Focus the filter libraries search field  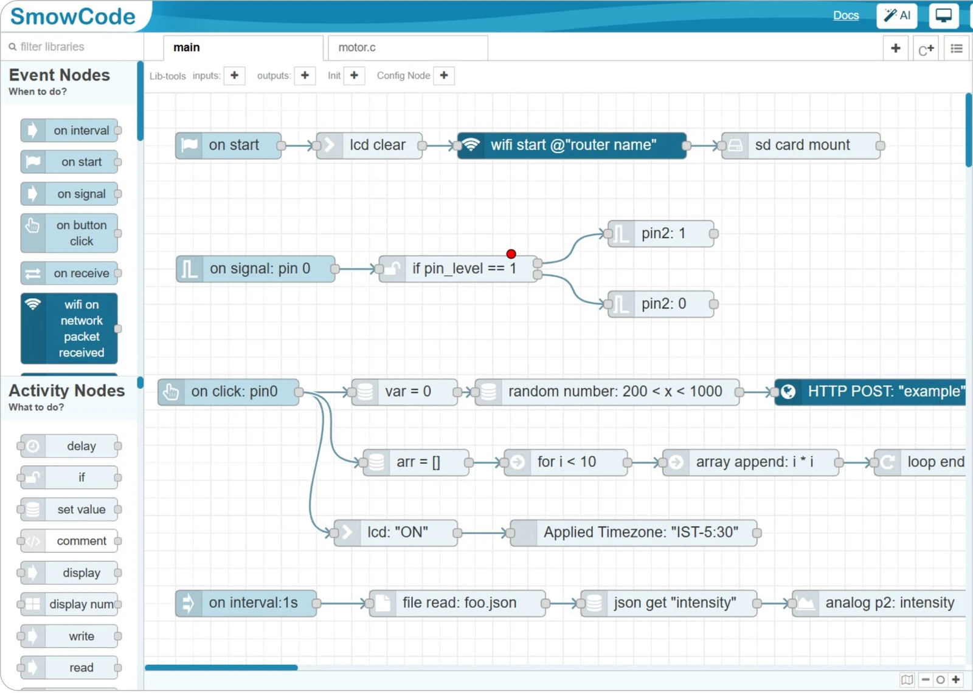coord(72,47)
